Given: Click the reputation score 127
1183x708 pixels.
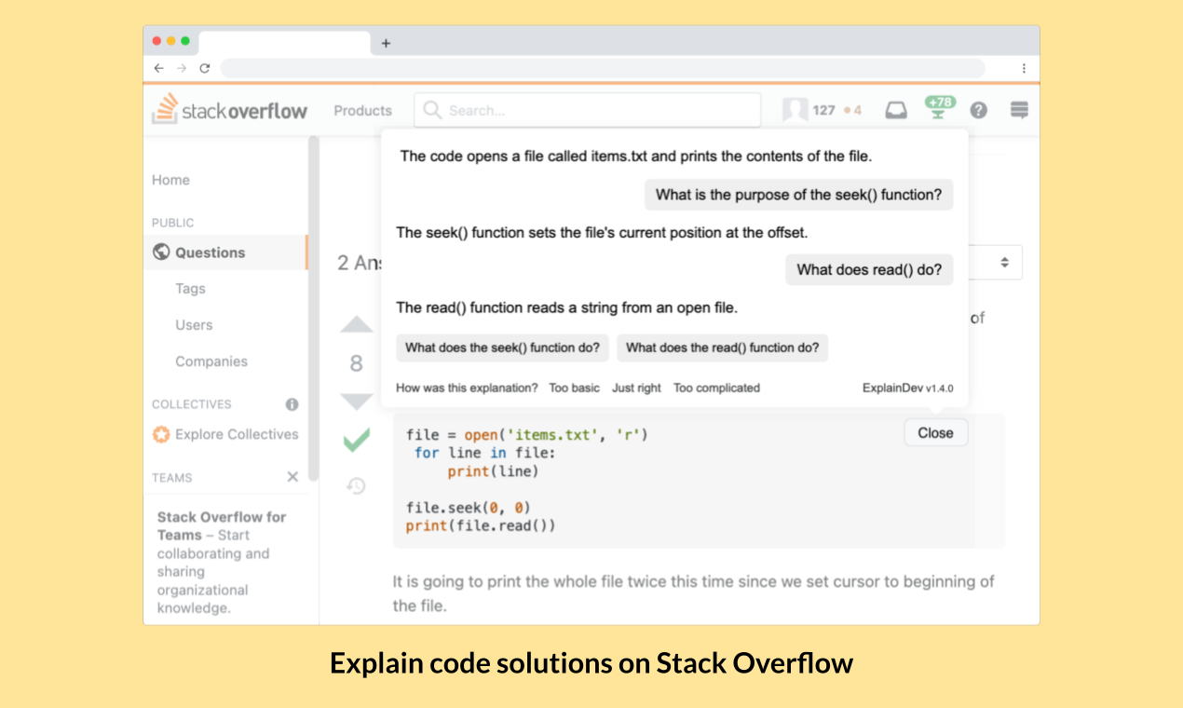Looking at the screenshot, I should (823, 110).
